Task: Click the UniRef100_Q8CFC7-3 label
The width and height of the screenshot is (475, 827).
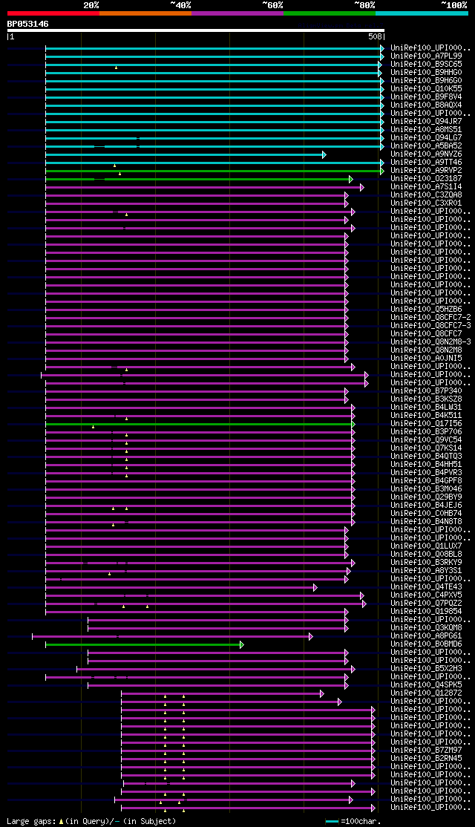Action: pyautogui.click(x=430, y=326)
